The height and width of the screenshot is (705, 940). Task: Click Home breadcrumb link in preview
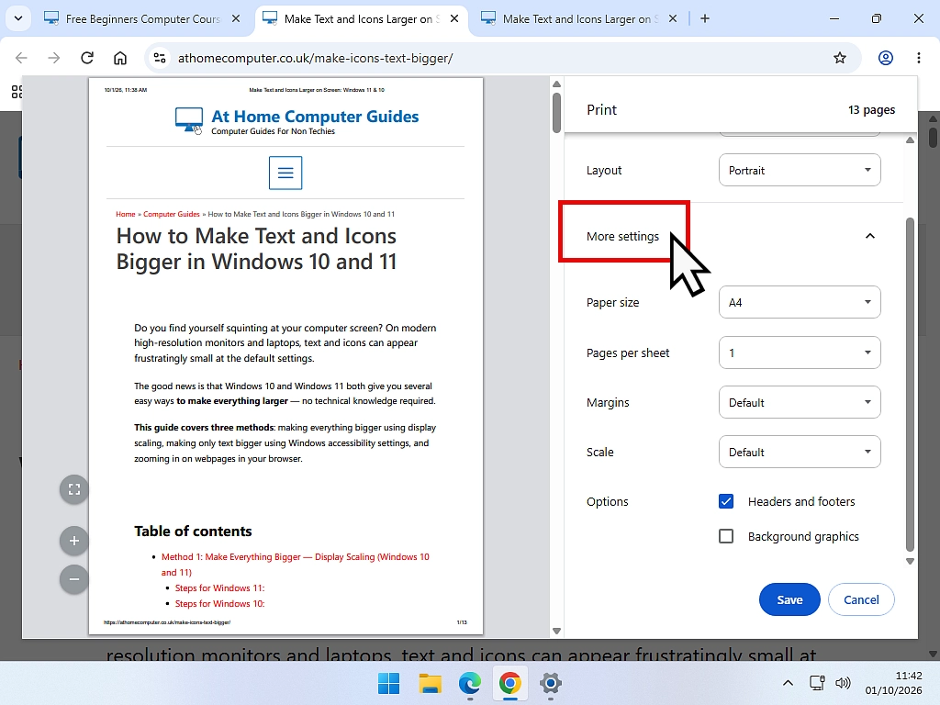pos(125,214)
